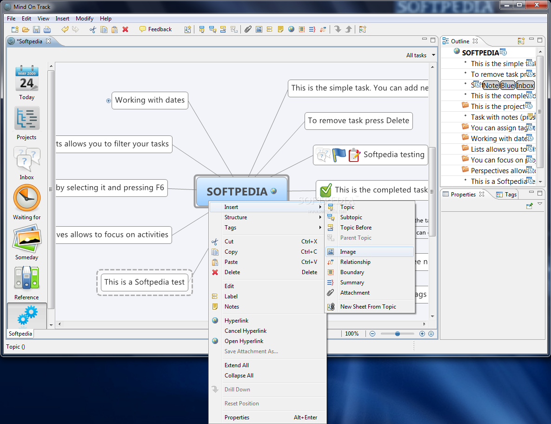Click the Topic Before icon in toolbar

pyautogui.click(x=223, y=30)
